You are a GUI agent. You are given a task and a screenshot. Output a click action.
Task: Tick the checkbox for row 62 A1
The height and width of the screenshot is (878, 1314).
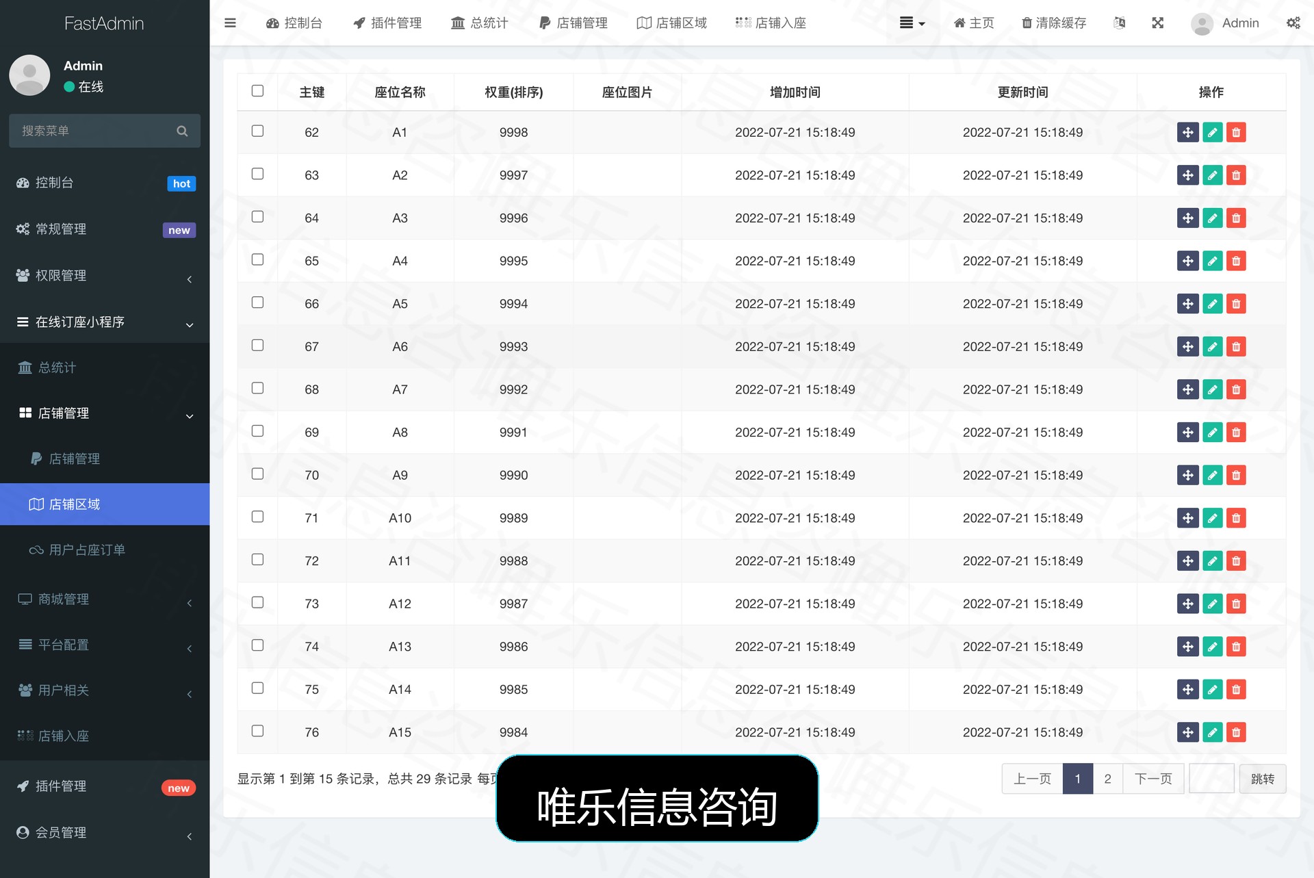[257, 131]
